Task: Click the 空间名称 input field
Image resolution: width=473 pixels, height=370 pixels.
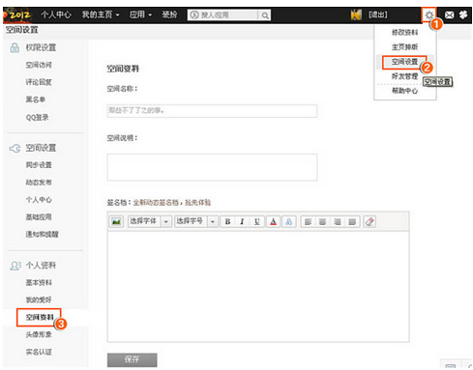Action: click(x=212, y=111)
